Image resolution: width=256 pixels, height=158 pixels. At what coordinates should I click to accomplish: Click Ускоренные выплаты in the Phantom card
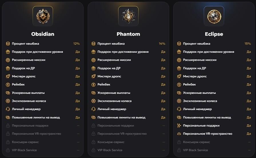(114, 93)
